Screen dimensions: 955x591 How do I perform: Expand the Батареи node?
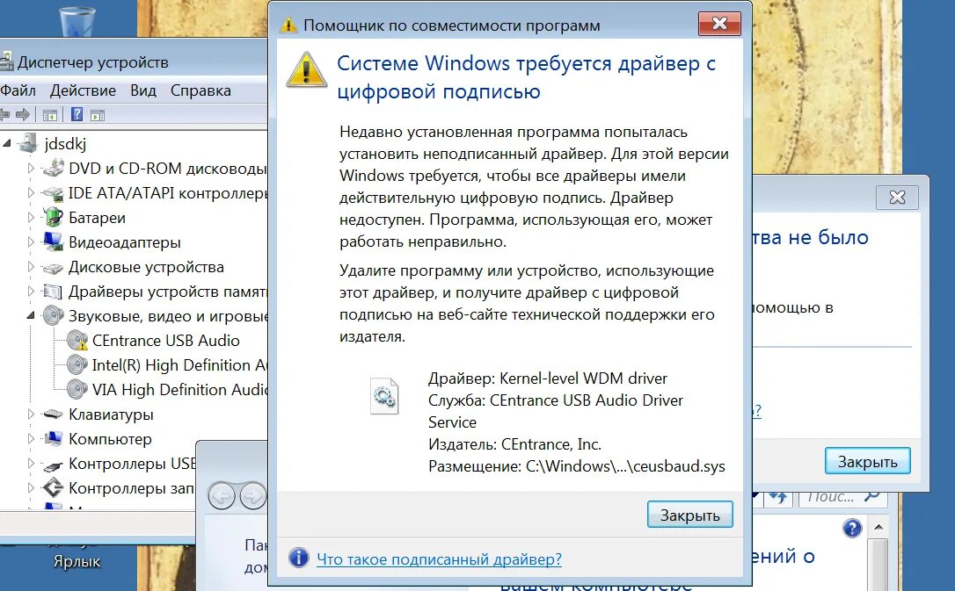click(x=31, y=217)
